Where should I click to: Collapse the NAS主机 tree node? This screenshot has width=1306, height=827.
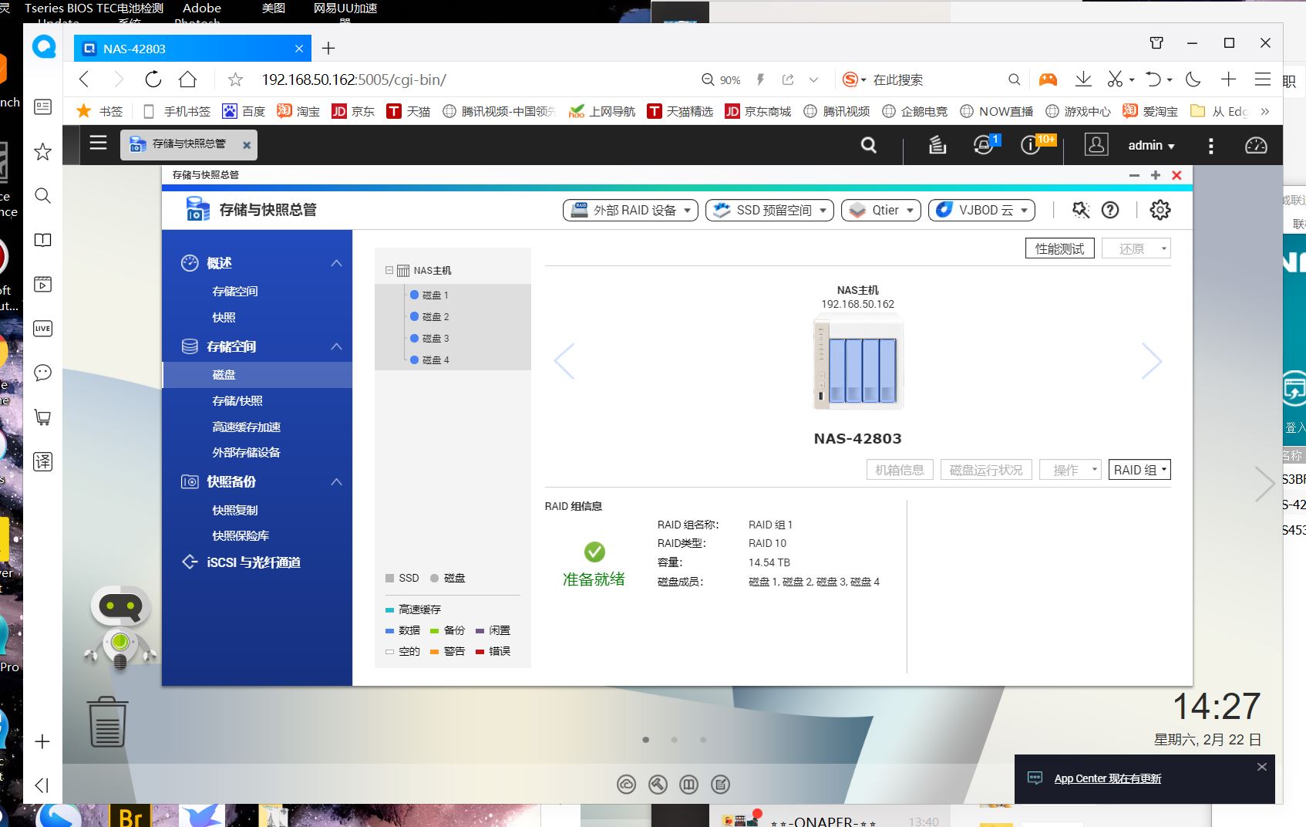click(389, 270)
